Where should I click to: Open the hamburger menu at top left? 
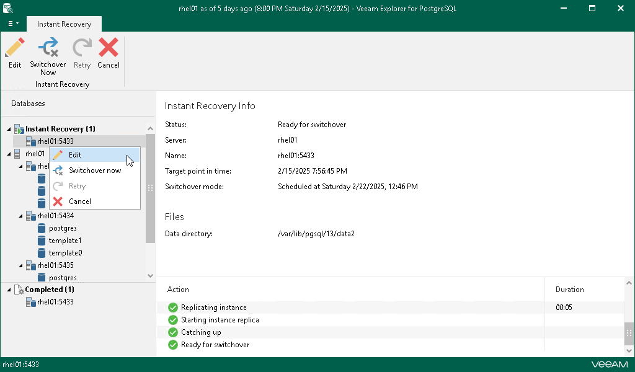[11, 24]
